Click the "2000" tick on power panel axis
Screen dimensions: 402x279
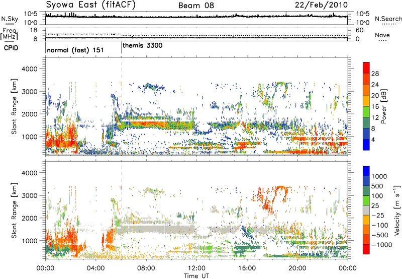pyautogui.click(x=29, y=114)
